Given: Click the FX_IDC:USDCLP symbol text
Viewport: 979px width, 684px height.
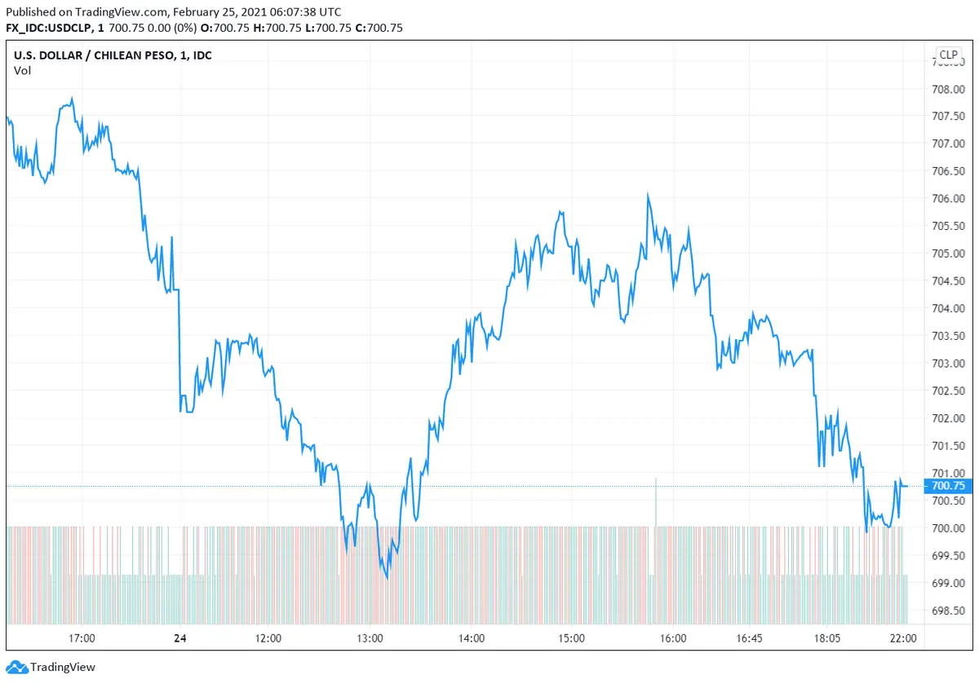Looking at the screenshot, I should pyautogui.click(x=51, y=28).
